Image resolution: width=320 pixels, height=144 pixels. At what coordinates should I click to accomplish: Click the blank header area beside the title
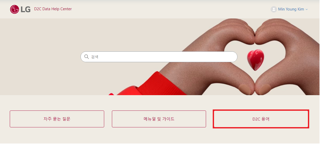tap(170, 9)
